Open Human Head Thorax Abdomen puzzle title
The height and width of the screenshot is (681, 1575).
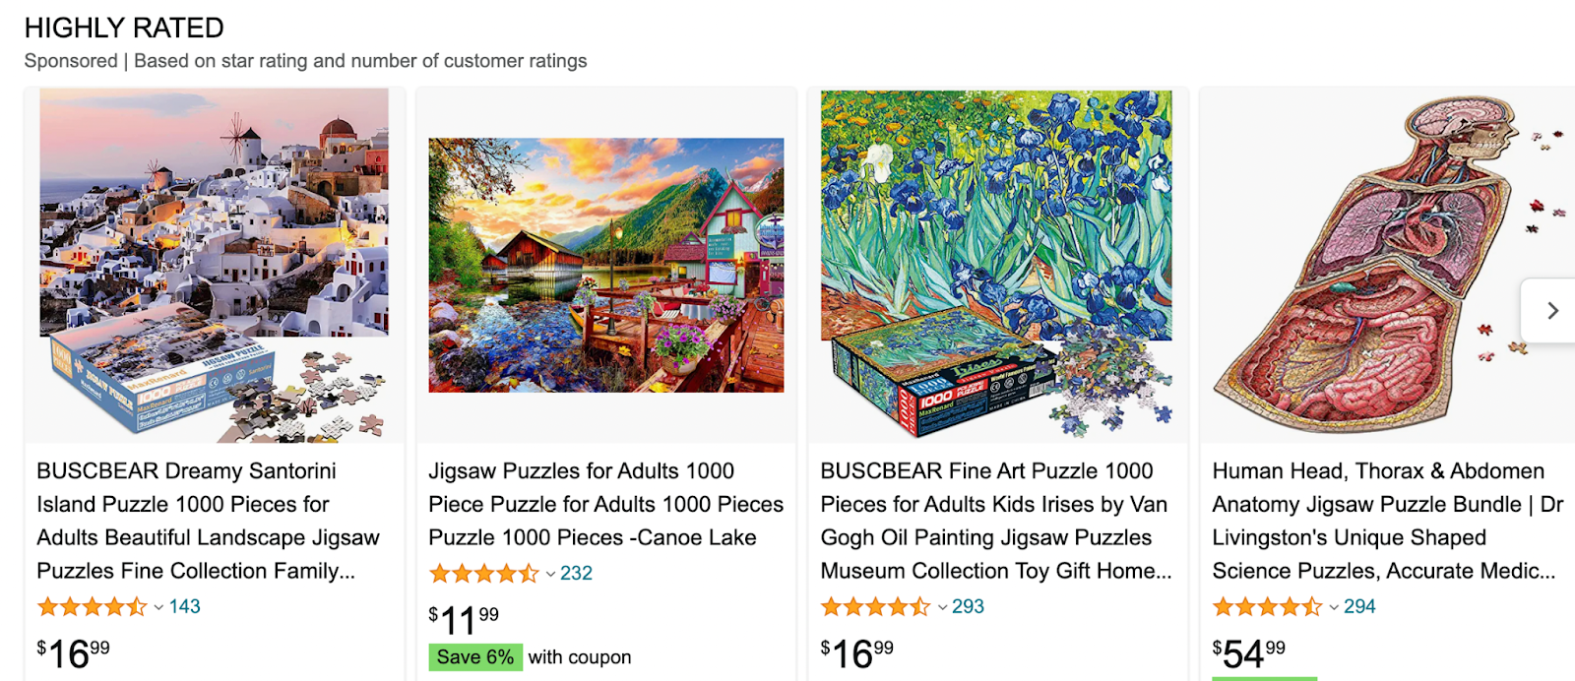click(x=1388, y=521)
